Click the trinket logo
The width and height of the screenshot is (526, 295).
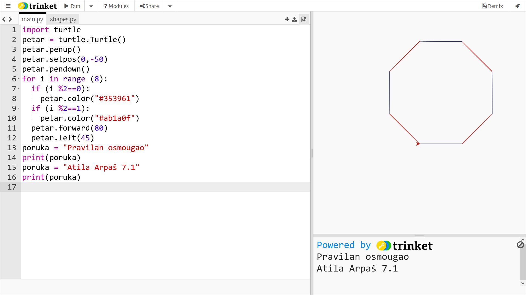tap(38, 6)
